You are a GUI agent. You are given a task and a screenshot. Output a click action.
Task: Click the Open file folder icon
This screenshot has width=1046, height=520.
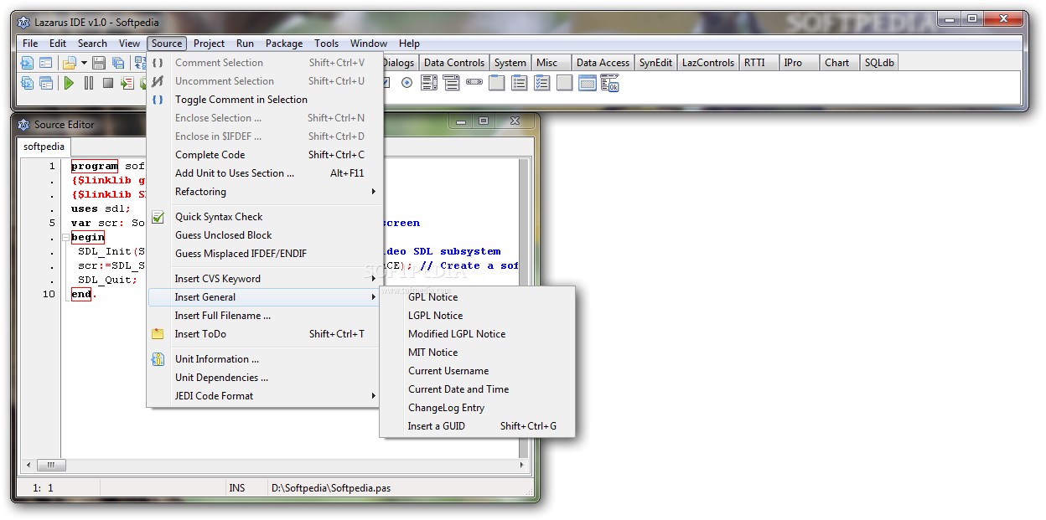click(70, 63)
